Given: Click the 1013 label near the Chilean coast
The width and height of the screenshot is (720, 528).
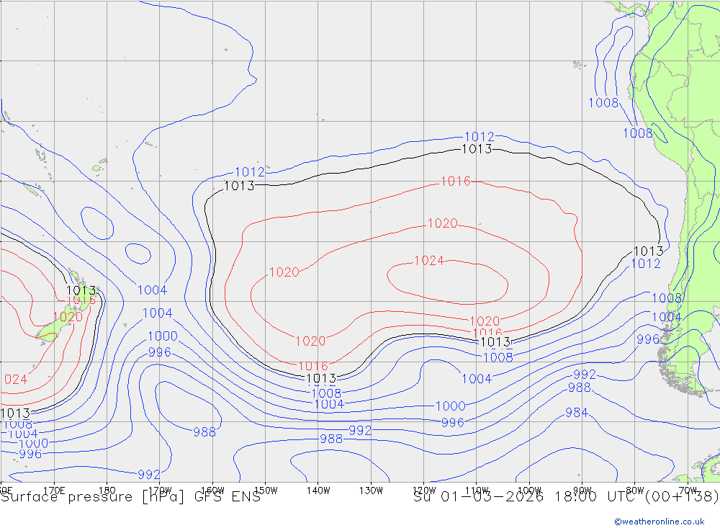Looking at the screenshot, I should 649,251.
